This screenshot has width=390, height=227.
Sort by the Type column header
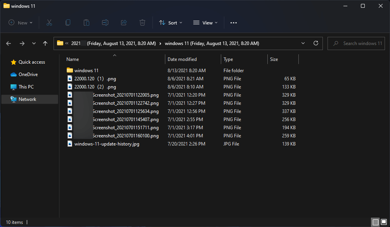(x=228, y=59)
